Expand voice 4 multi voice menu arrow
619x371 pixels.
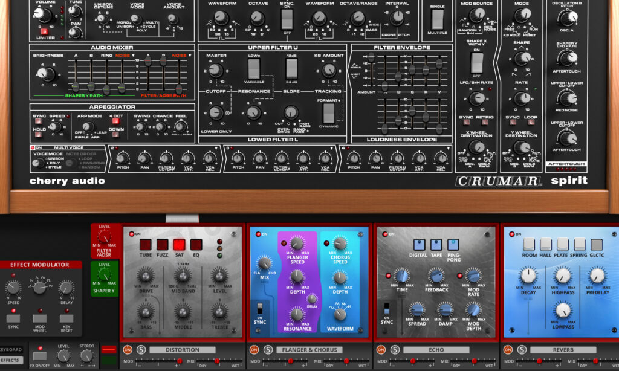tap(448, 149)
